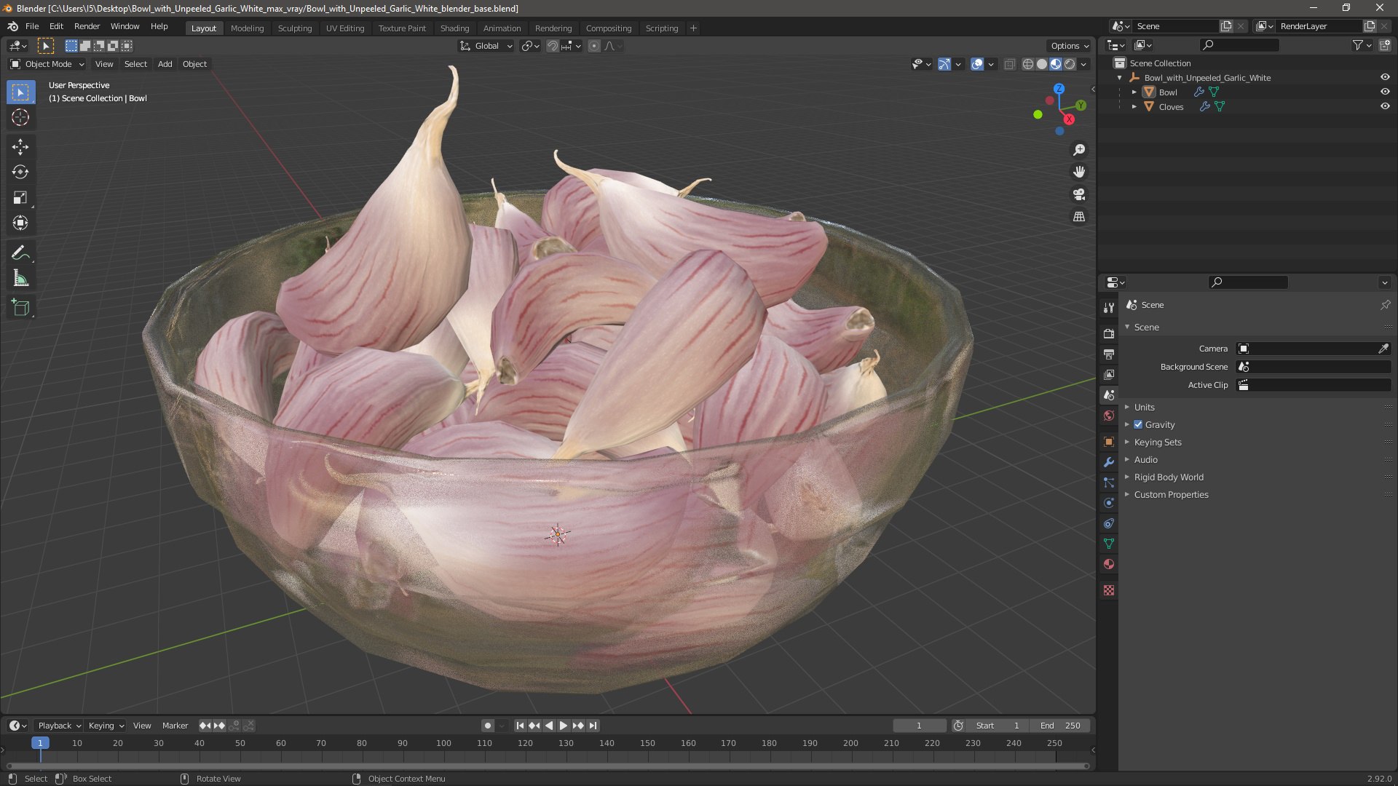Activate the Rotate tool
This screenshot has width=1398, height=786.
tap(20, 172)
